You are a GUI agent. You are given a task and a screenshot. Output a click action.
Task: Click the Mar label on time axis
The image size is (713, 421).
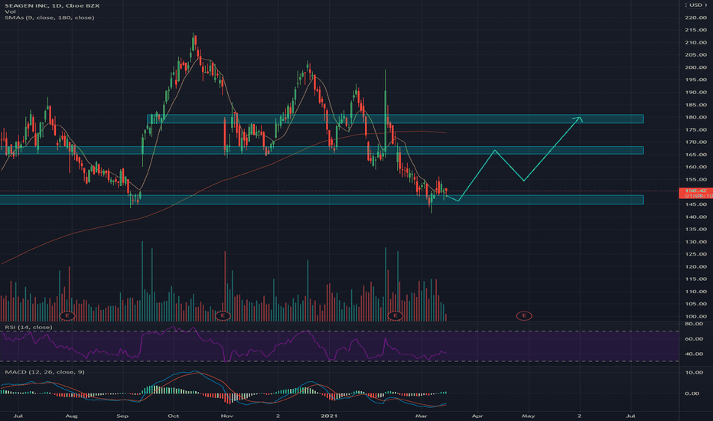[x=421, y=416]
